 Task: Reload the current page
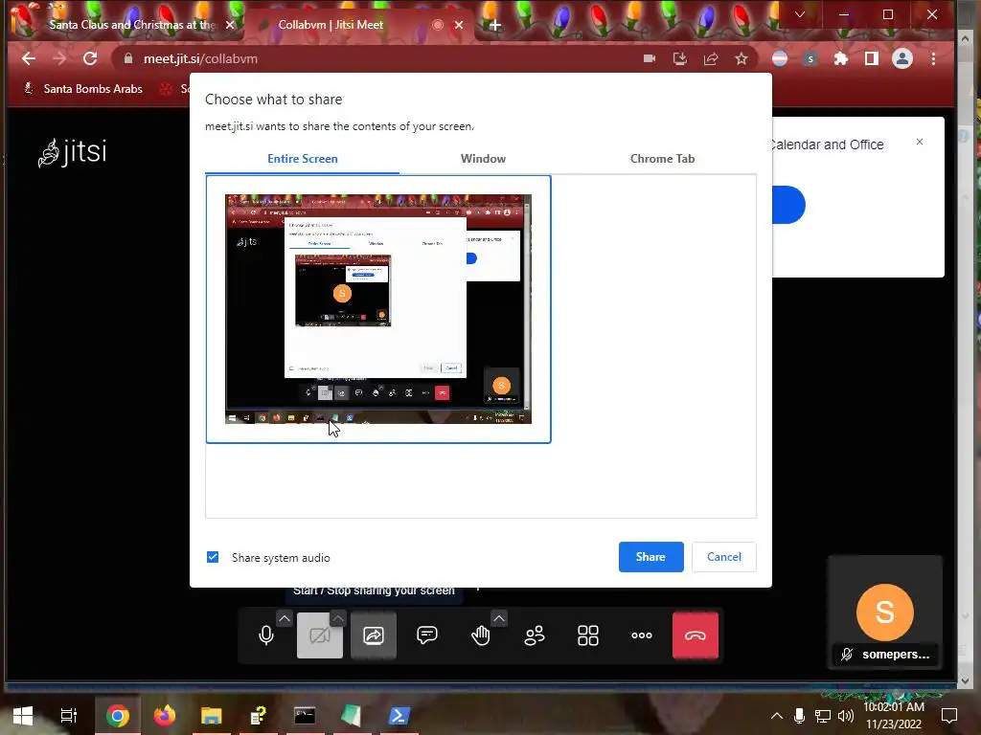(90, 58)
